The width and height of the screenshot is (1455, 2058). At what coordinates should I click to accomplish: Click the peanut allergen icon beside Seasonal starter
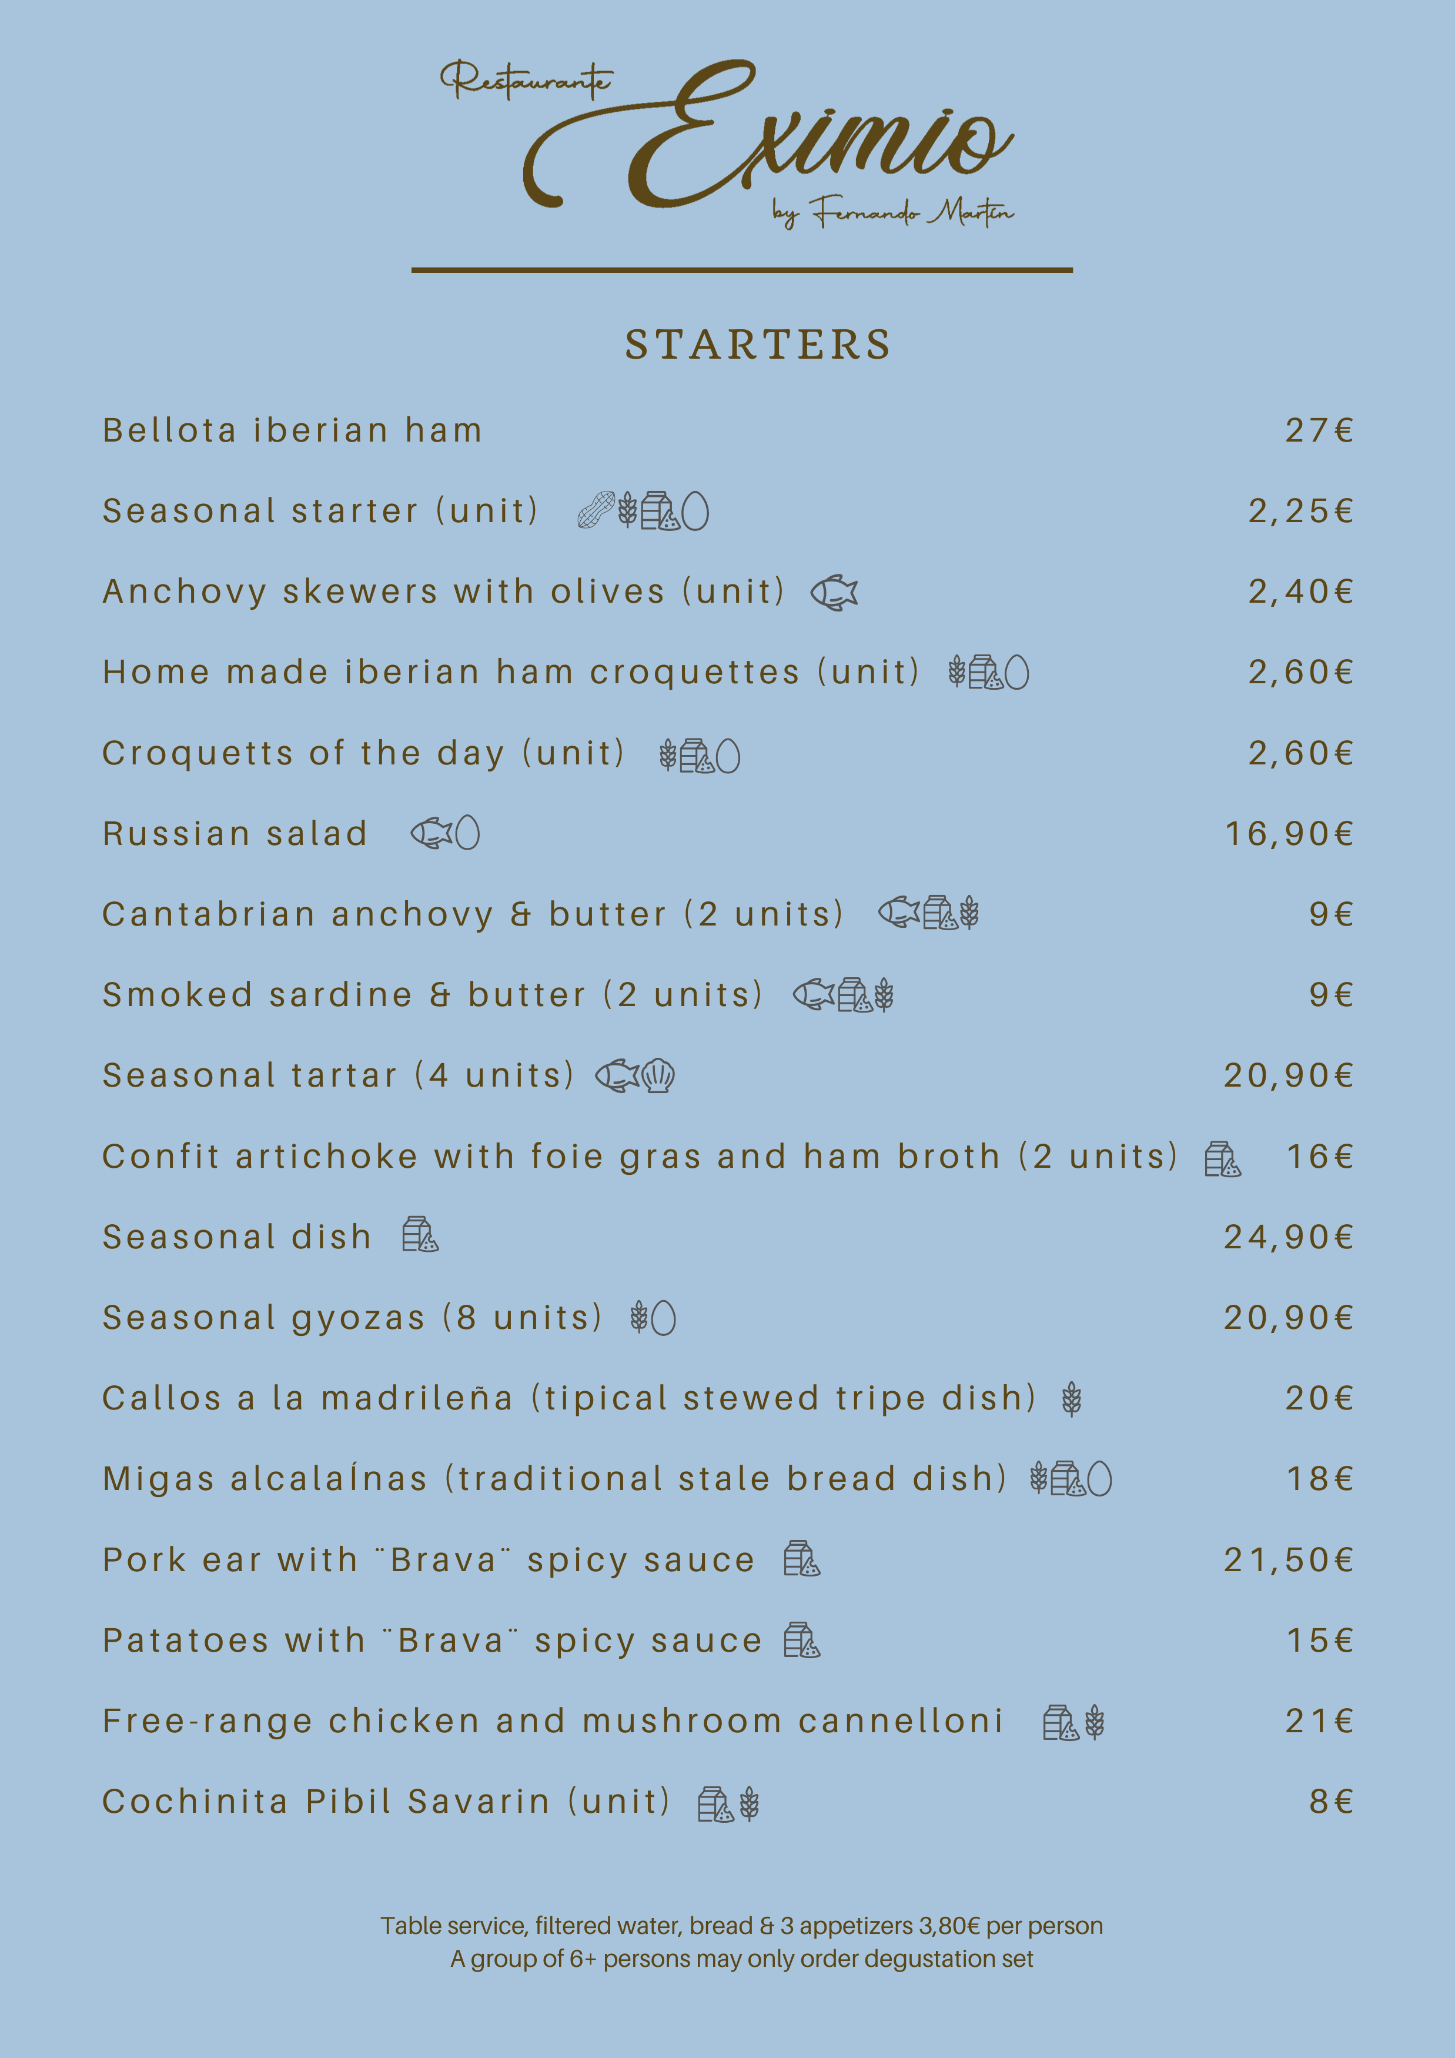[596, 511]
